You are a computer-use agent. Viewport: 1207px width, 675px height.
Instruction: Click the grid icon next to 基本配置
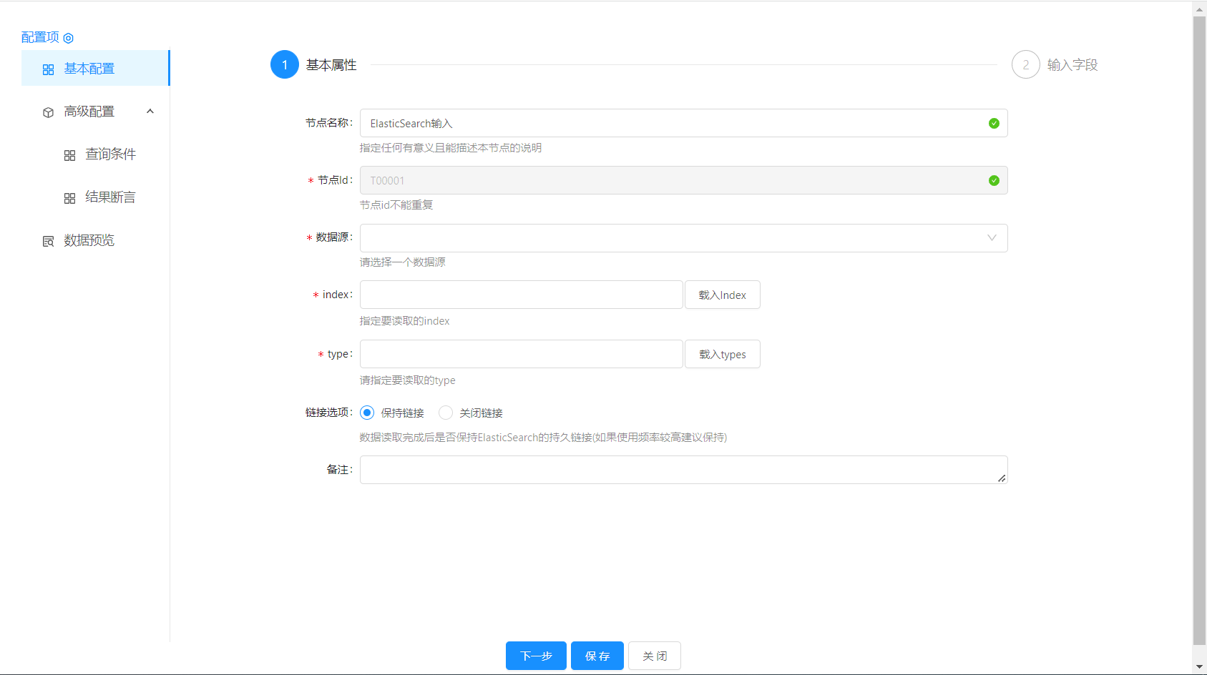[48, 69]
